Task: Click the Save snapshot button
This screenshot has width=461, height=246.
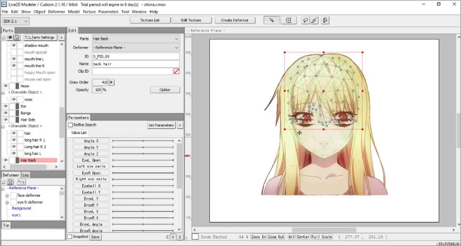Action: pos(95,237)
